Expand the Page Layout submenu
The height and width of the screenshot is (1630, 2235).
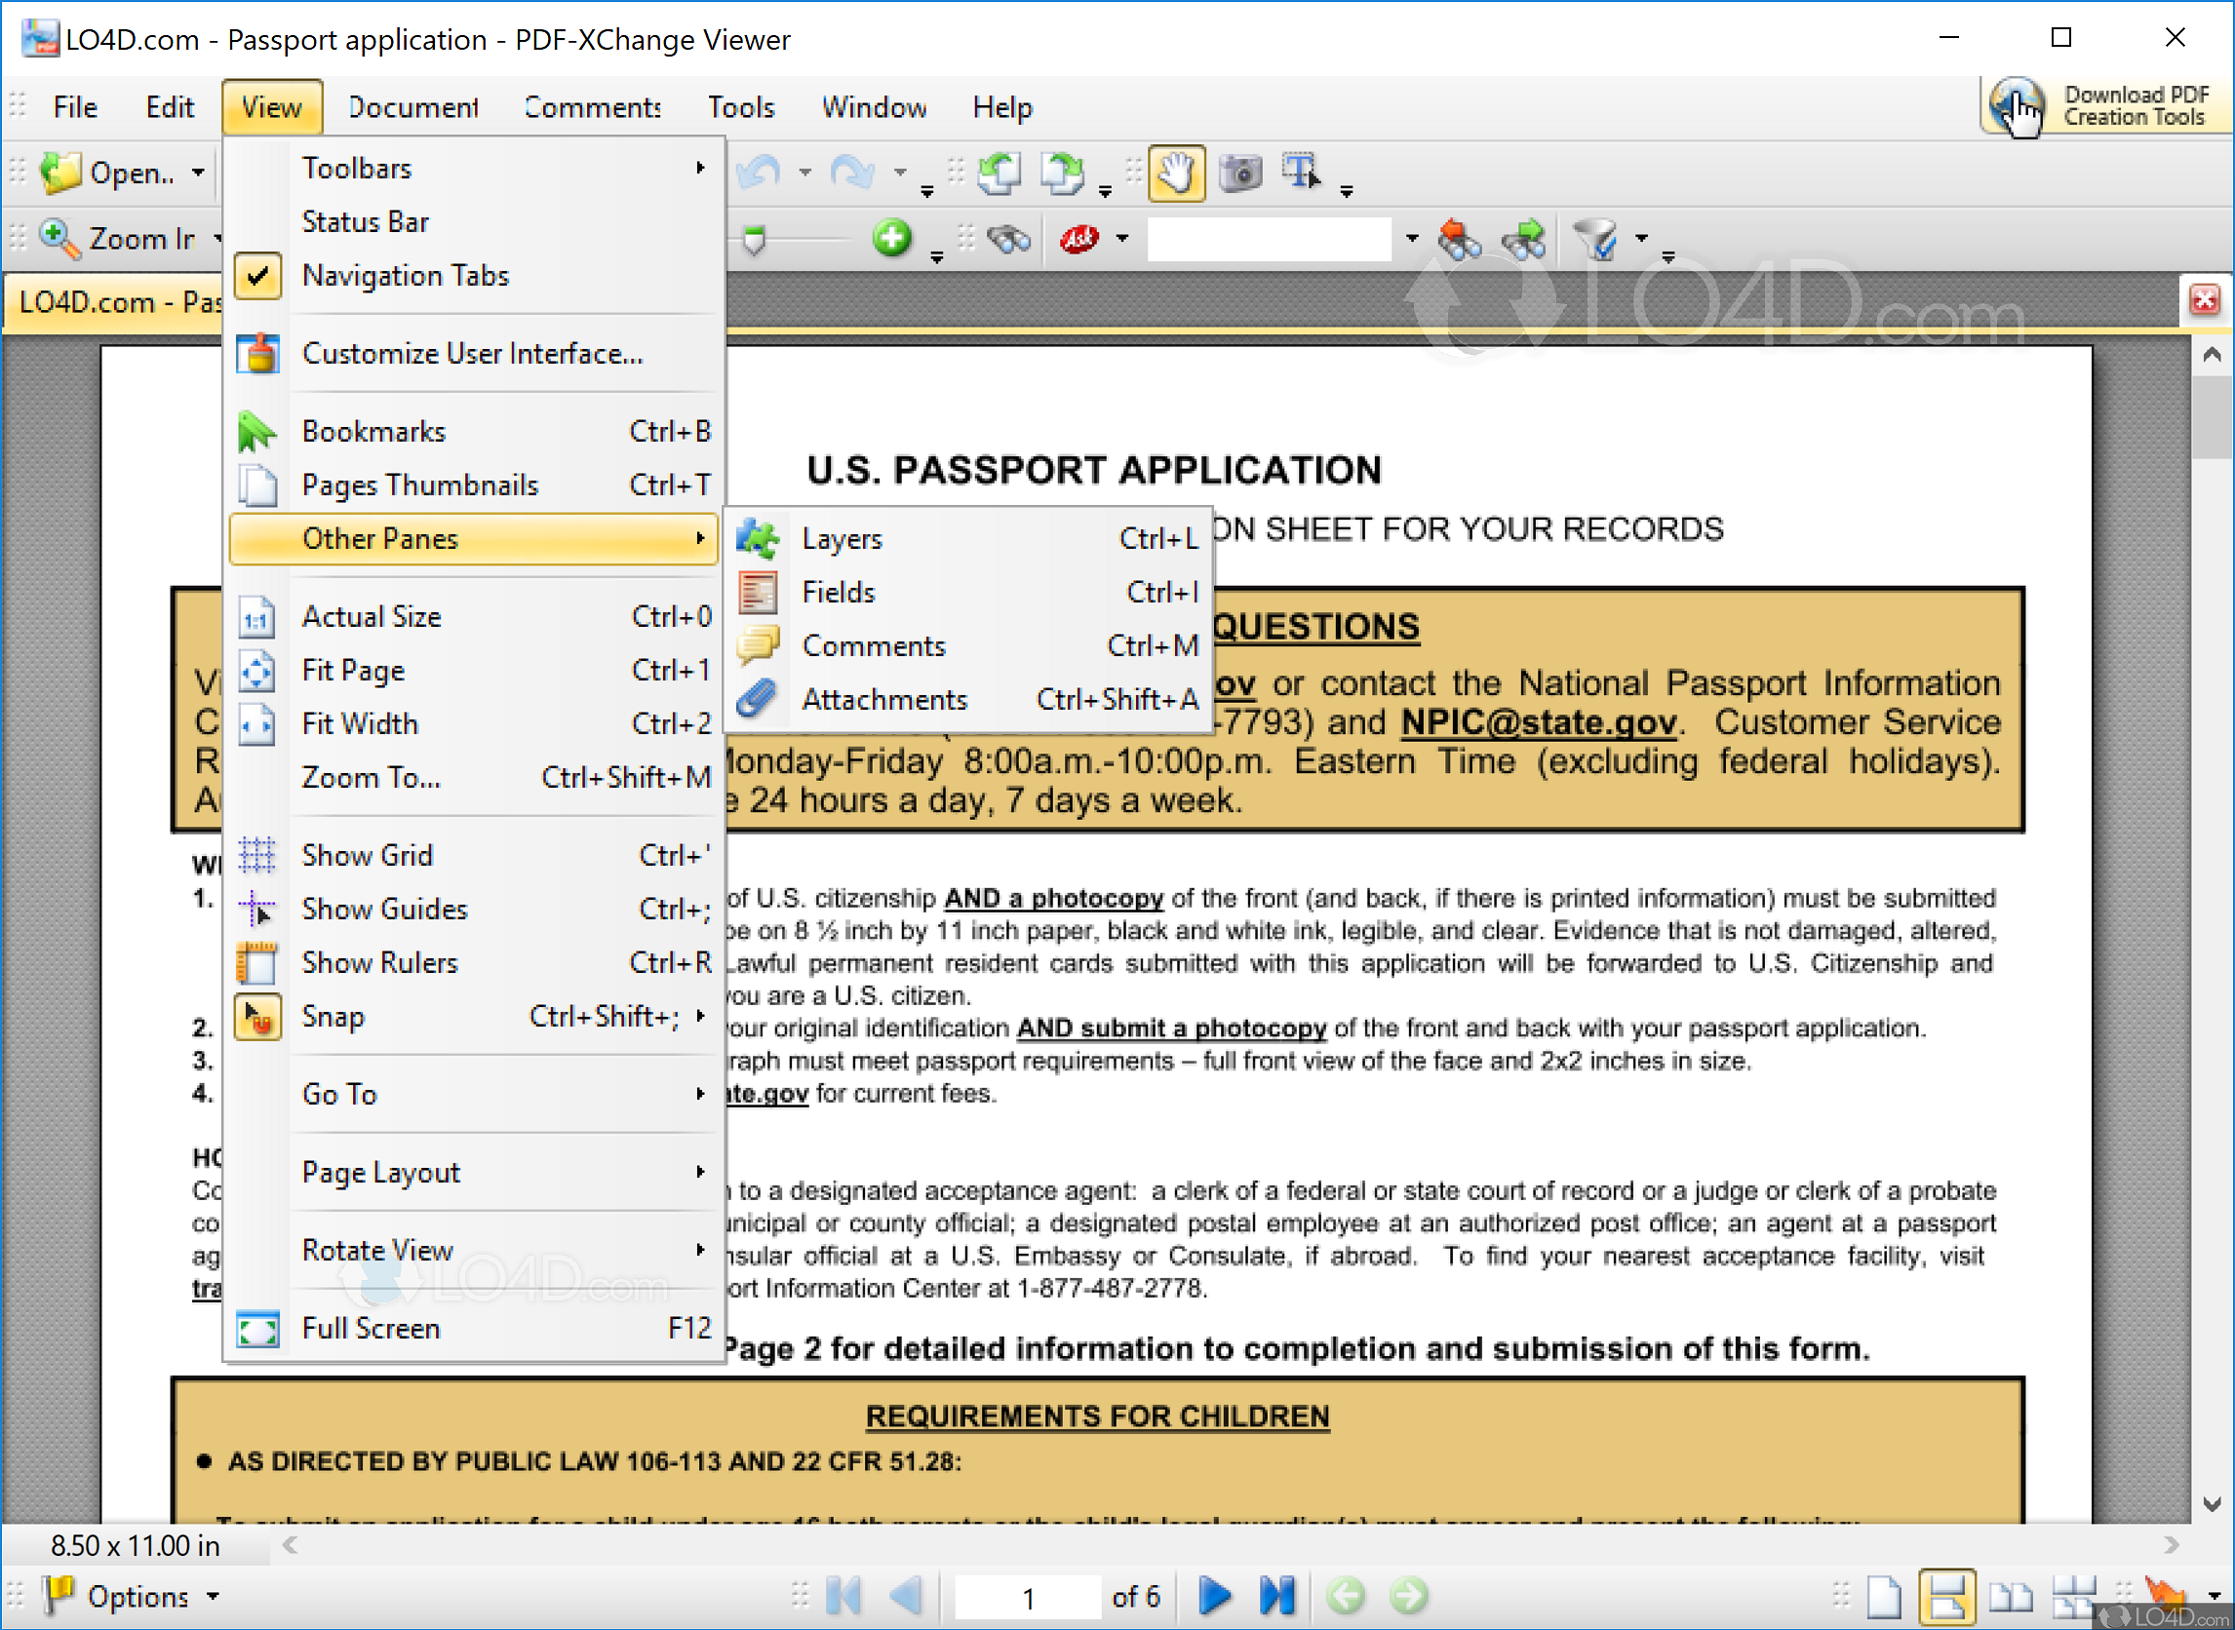[472, 1172]
